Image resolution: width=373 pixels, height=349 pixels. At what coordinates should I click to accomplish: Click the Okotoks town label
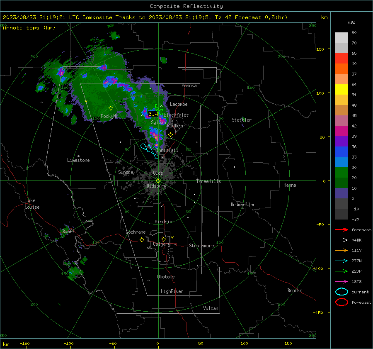[x=166, y=277]
